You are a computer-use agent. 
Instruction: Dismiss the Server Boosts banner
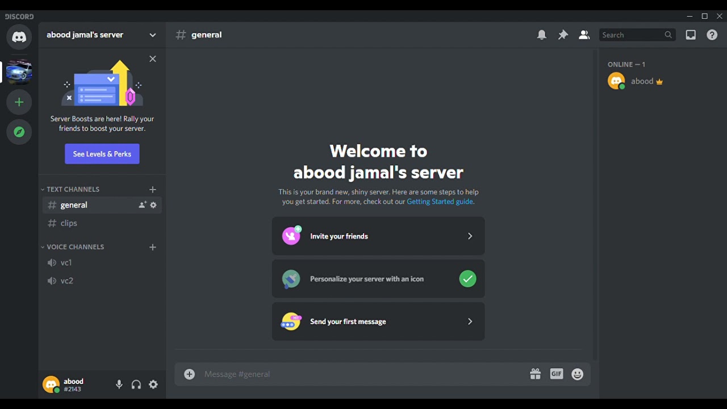(153, 59)
